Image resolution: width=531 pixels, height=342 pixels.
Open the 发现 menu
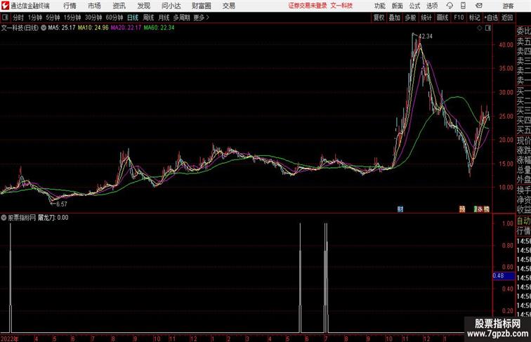click(143, 6)
